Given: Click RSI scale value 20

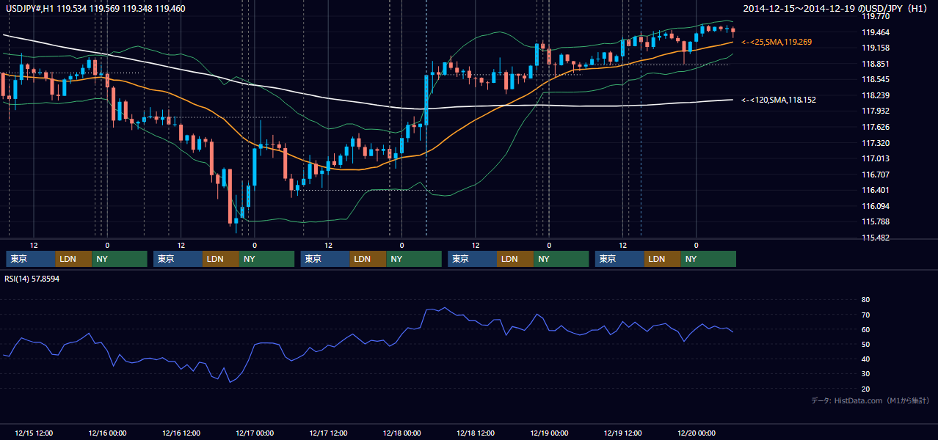Looking at the screenshot, I should click(x=866, y=389).
